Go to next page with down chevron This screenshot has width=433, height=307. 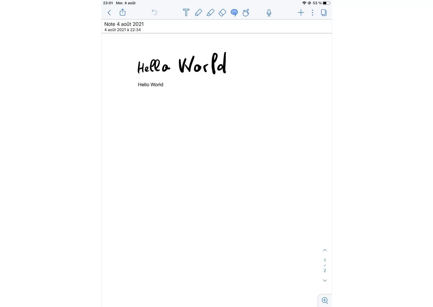pyautogui.click(x=325, y=280)
